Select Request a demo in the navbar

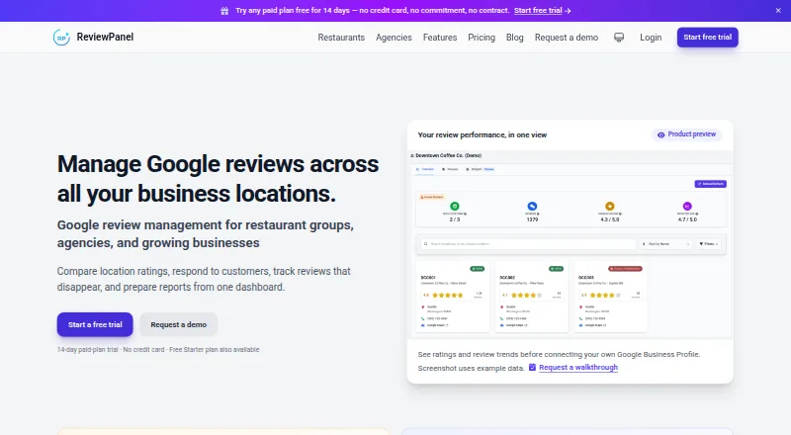(x=567, y=38)
